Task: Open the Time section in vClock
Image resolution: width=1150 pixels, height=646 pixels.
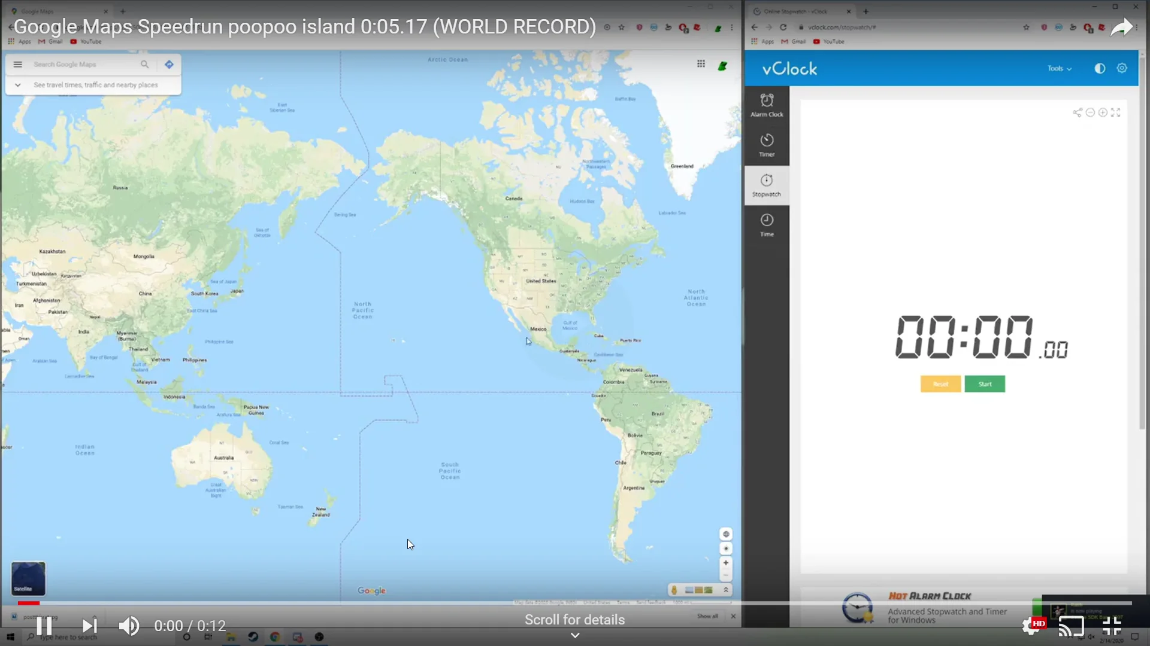Action: tap(767, 226)
